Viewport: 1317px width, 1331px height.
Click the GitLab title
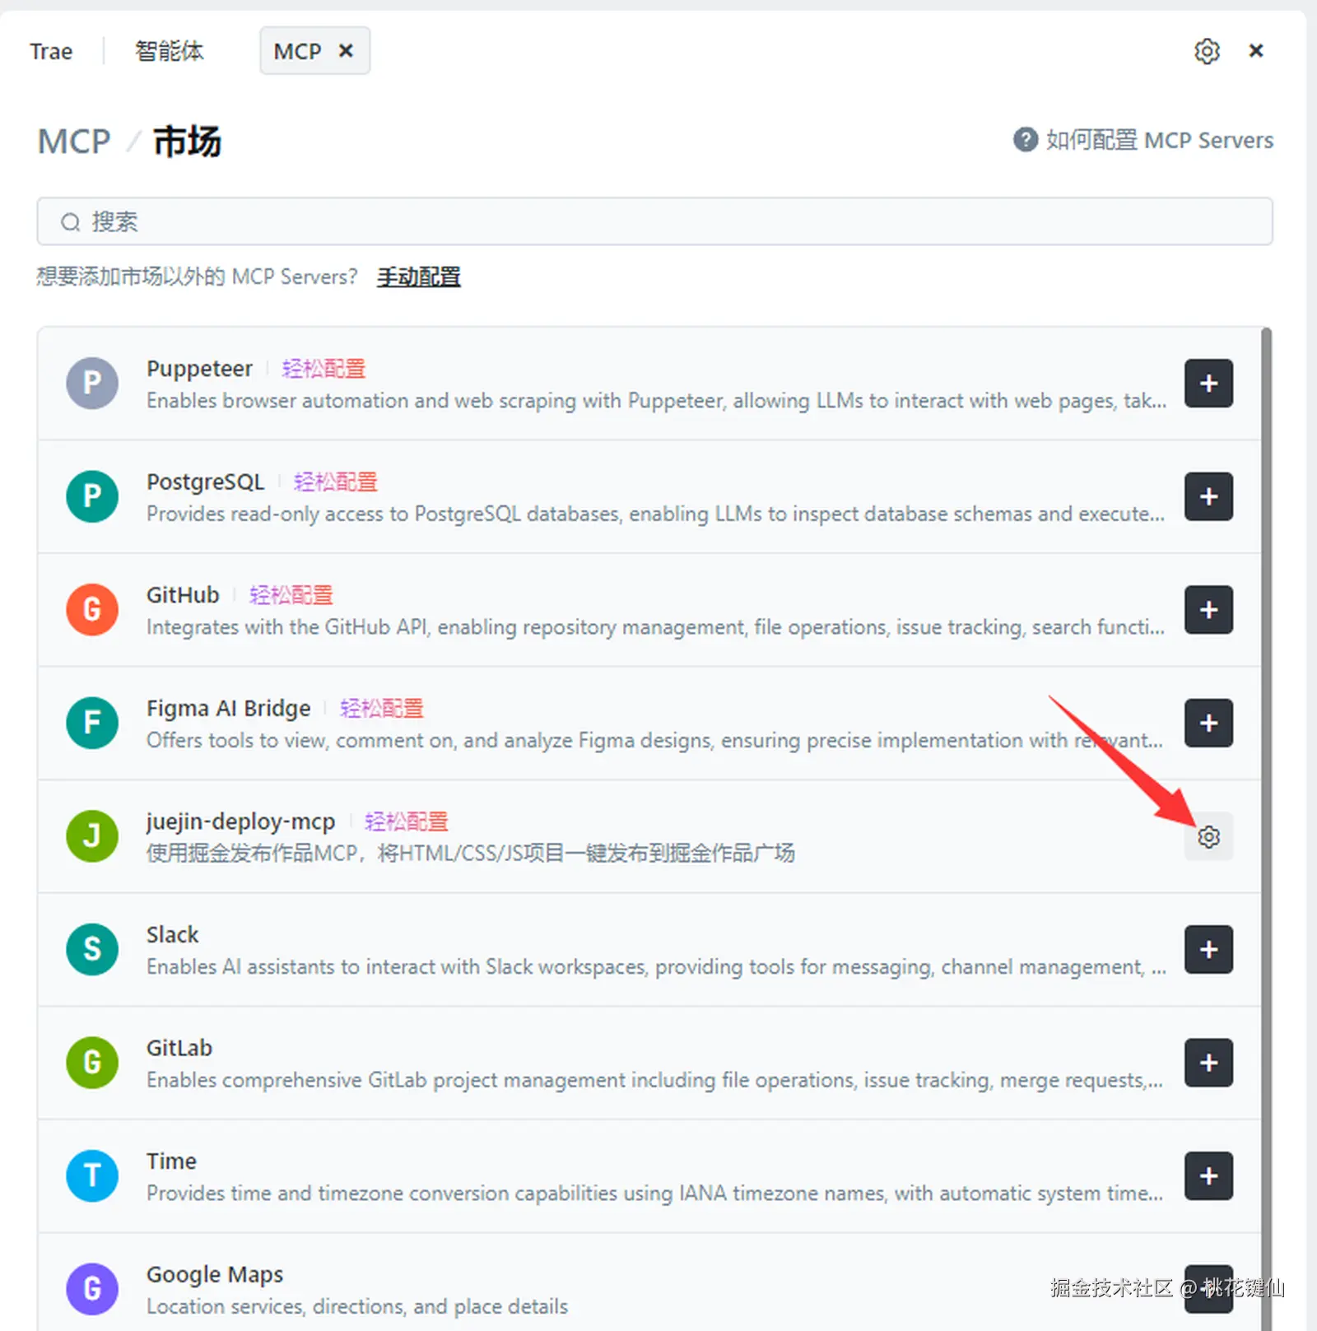(x=179, y=1048)
